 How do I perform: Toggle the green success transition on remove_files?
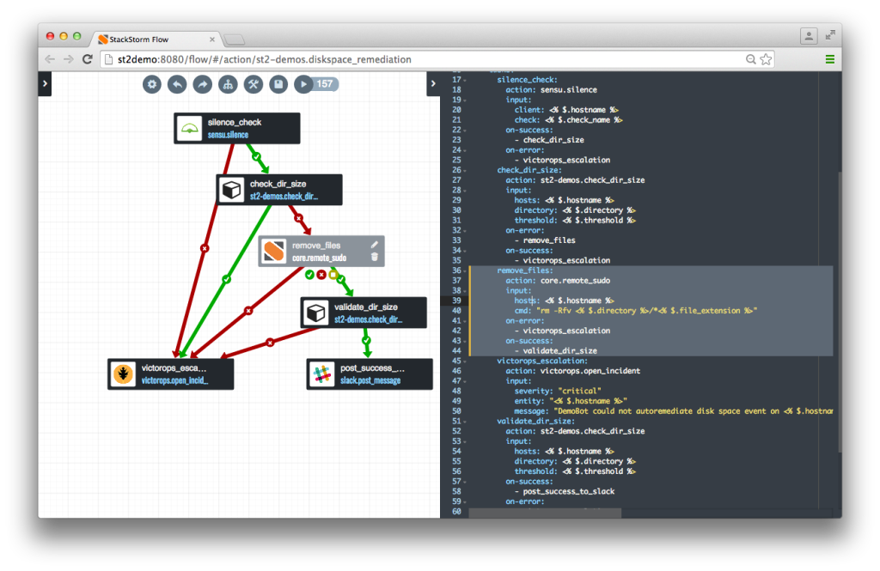click(x=309, y=275)
